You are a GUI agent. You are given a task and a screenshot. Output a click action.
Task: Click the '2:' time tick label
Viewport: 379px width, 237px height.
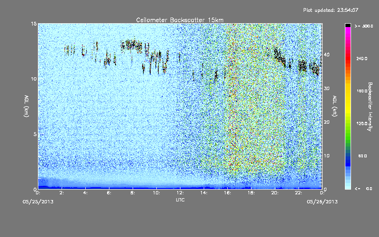(62, 193)
